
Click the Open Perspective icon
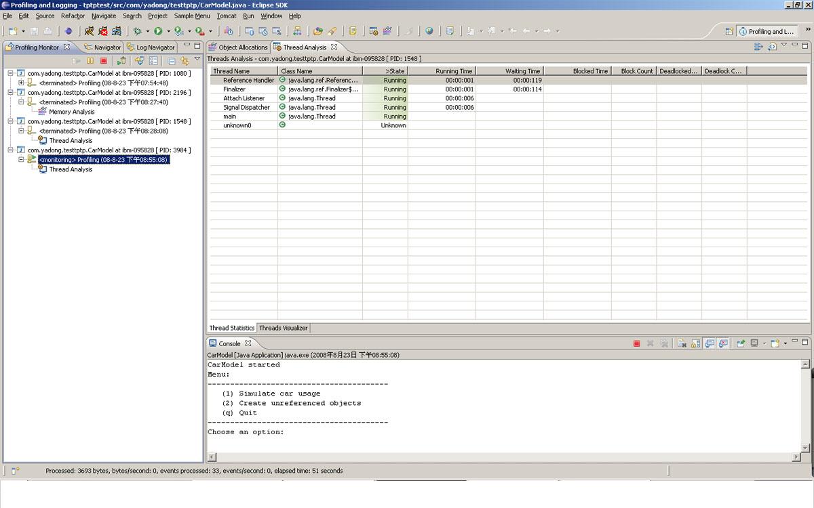(729, 31)
